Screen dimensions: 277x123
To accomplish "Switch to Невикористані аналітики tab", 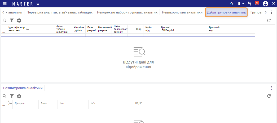I will pos(182,12).
